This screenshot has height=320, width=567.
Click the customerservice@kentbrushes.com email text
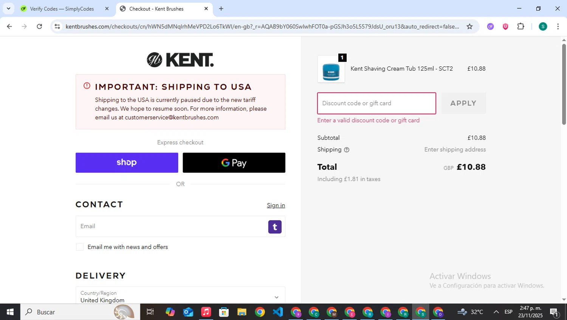tap(172, 117)
